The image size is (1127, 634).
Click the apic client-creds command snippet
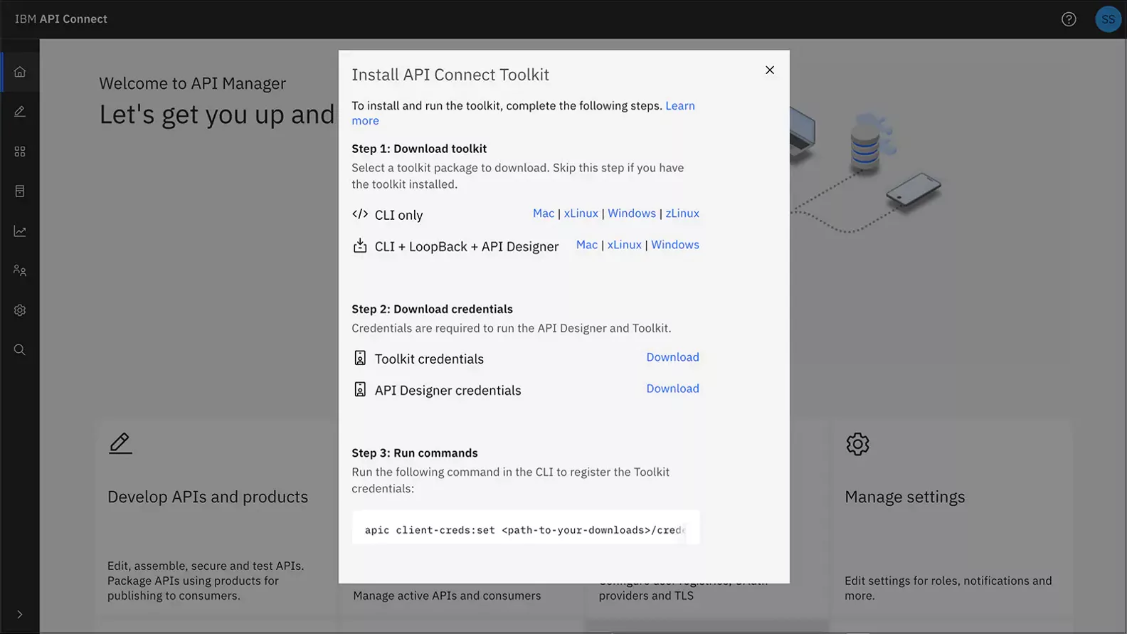tap(525, 529)
